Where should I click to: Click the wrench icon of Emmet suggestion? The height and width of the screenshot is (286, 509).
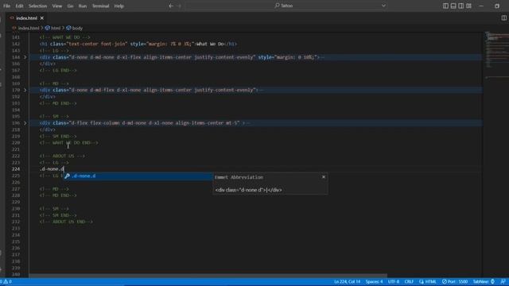(x=67, y=176)
